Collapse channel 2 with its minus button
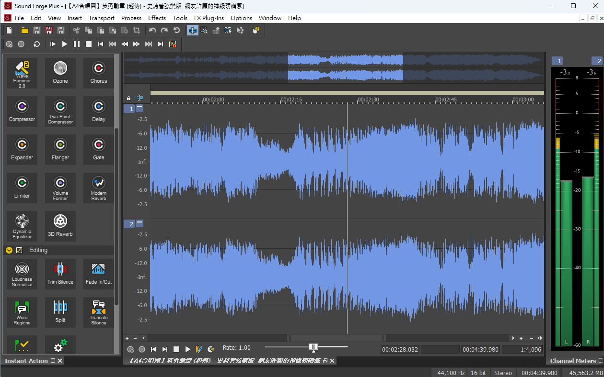The width and height of the screenshot is (604, 377). point(139,223)
